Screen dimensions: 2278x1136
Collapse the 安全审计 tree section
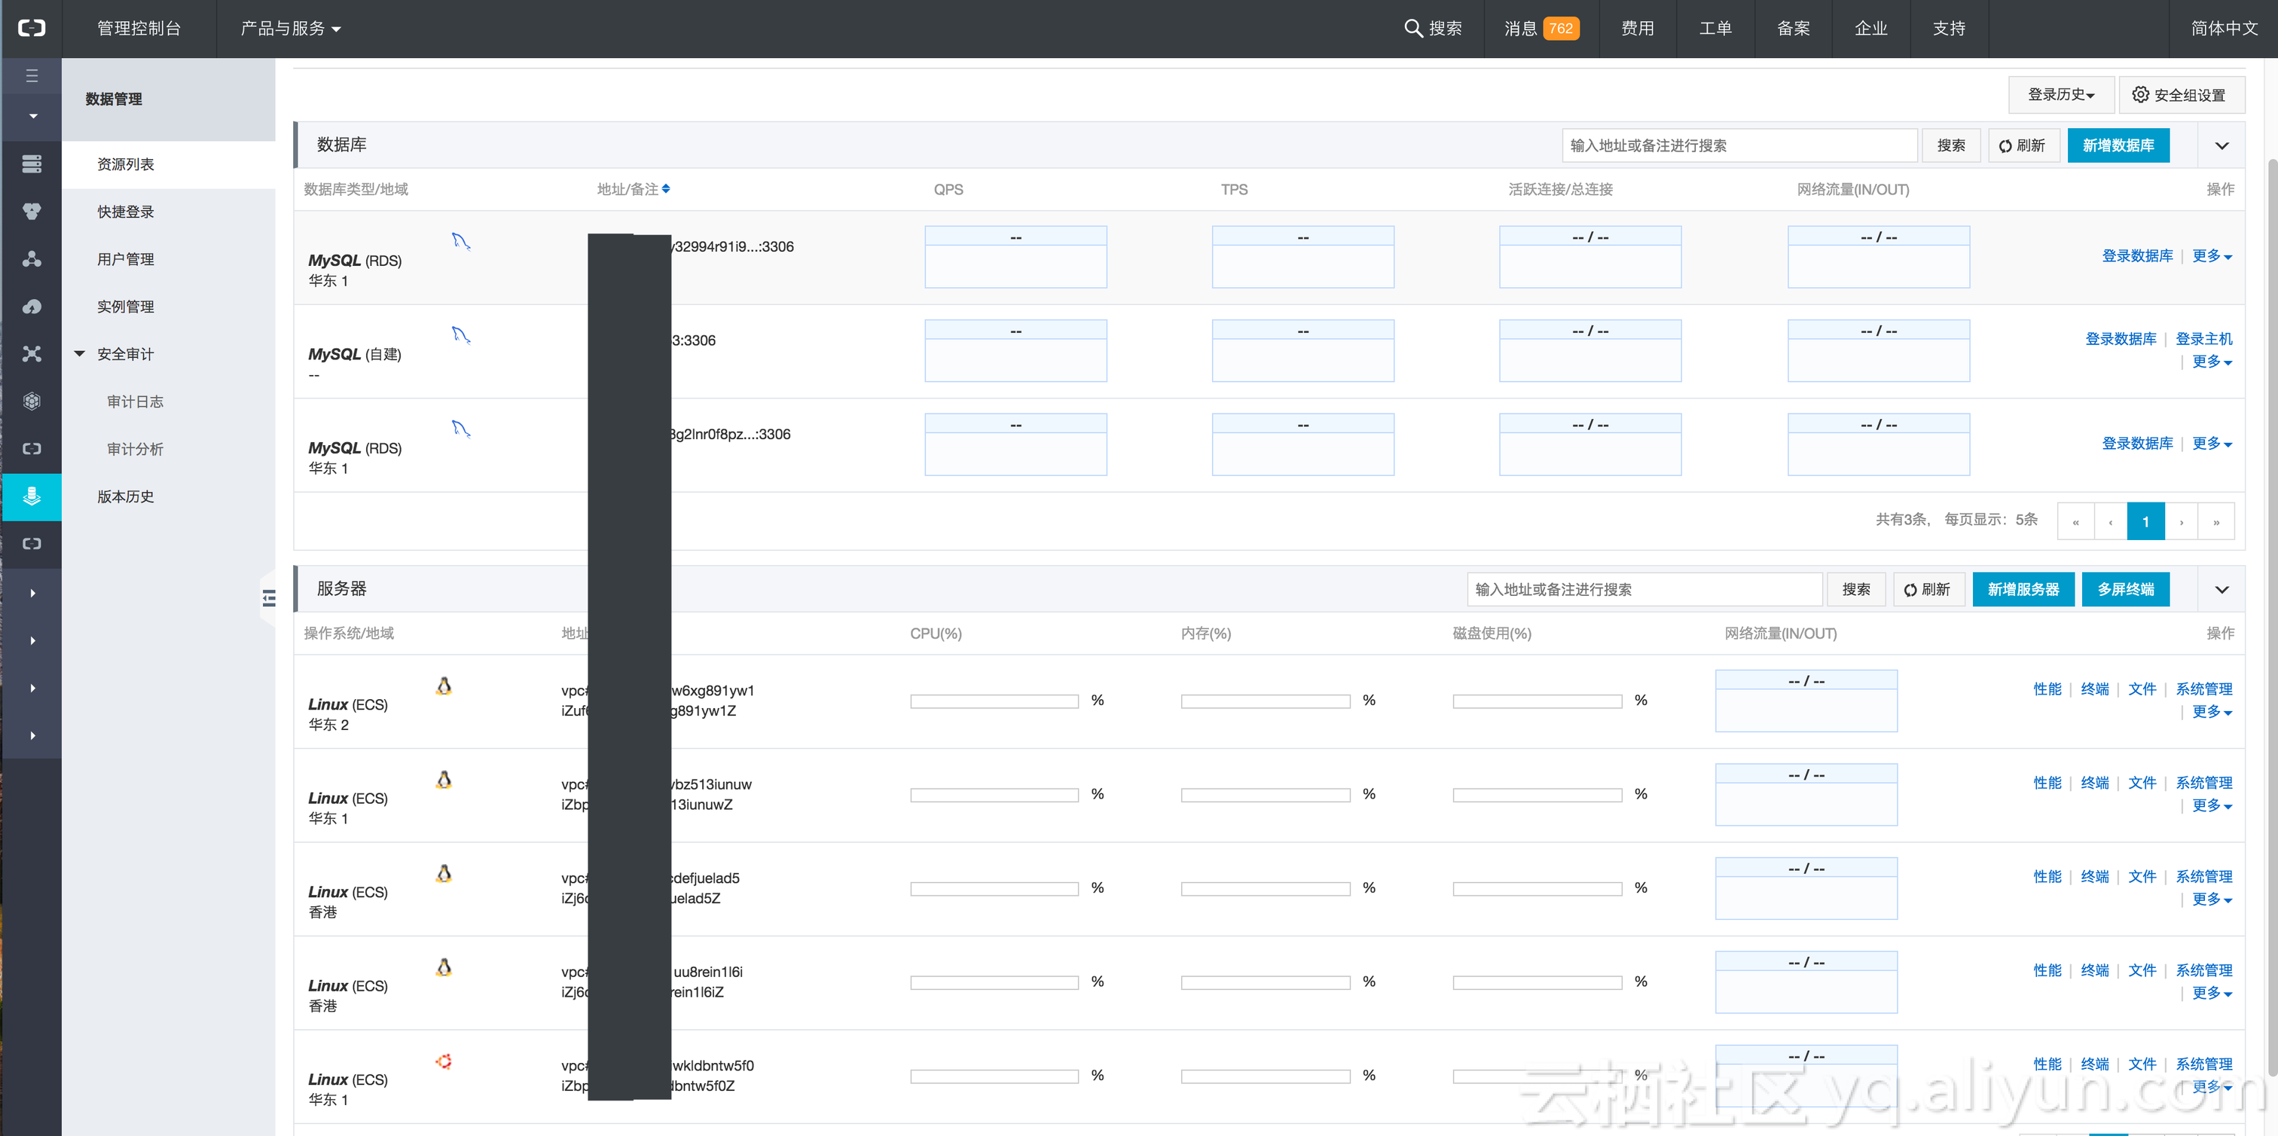coord(80,353)
